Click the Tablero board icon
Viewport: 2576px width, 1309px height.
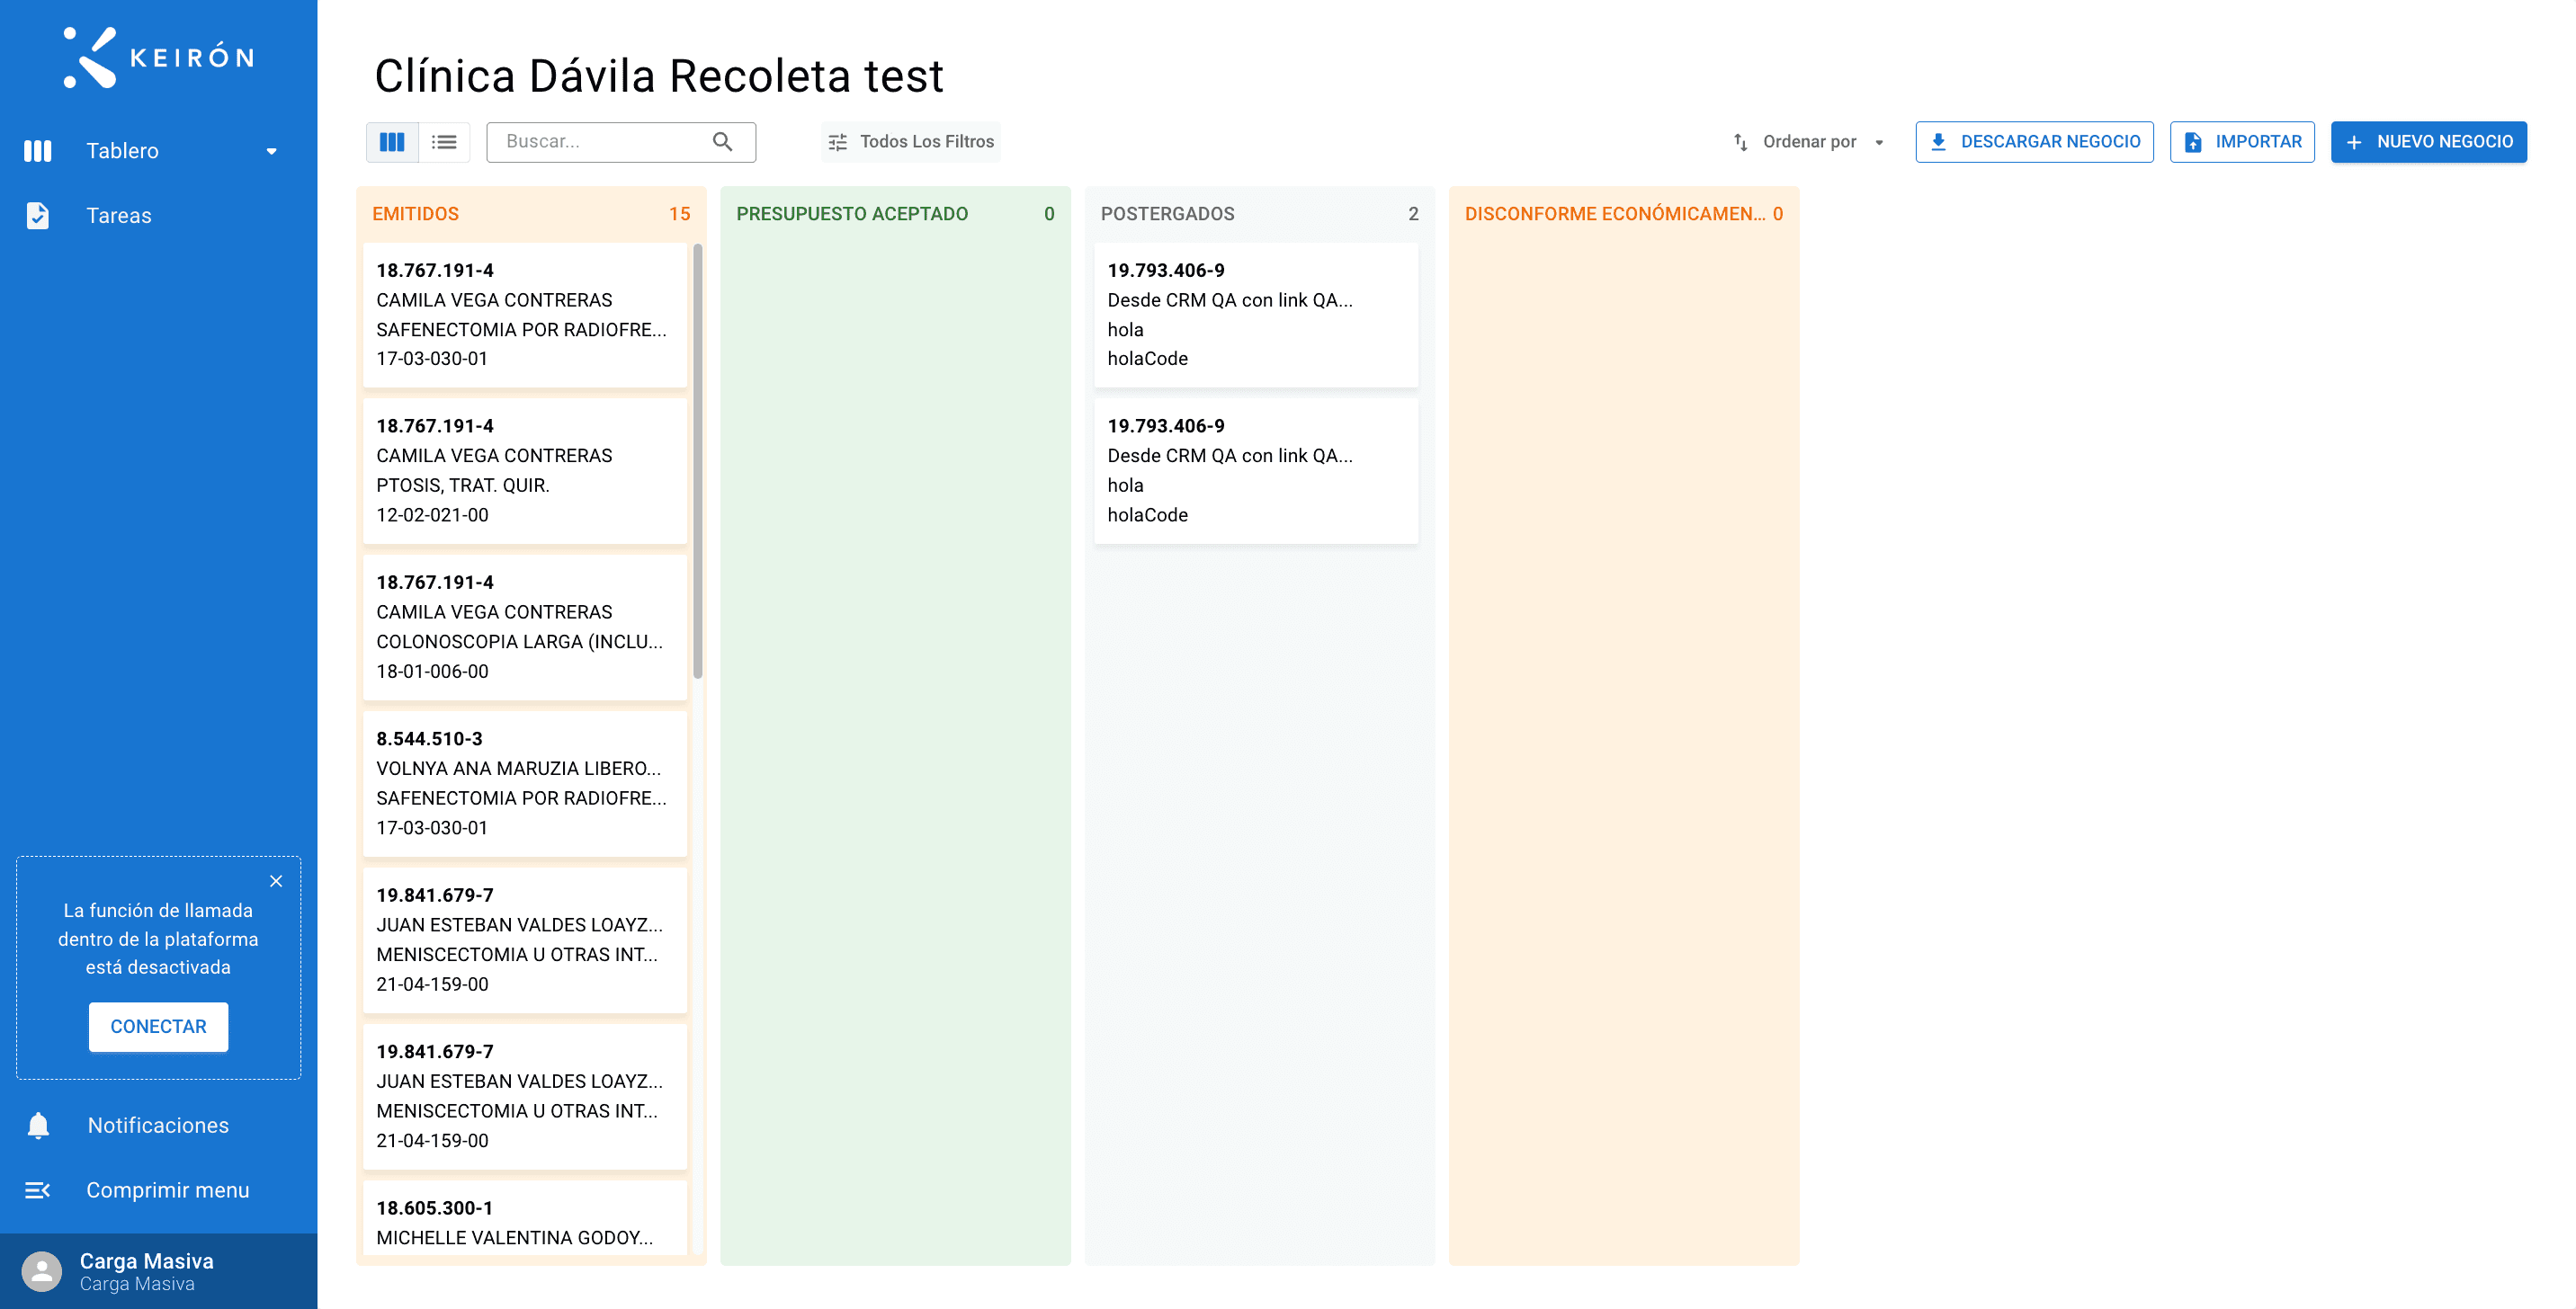(x=37, y=151)
